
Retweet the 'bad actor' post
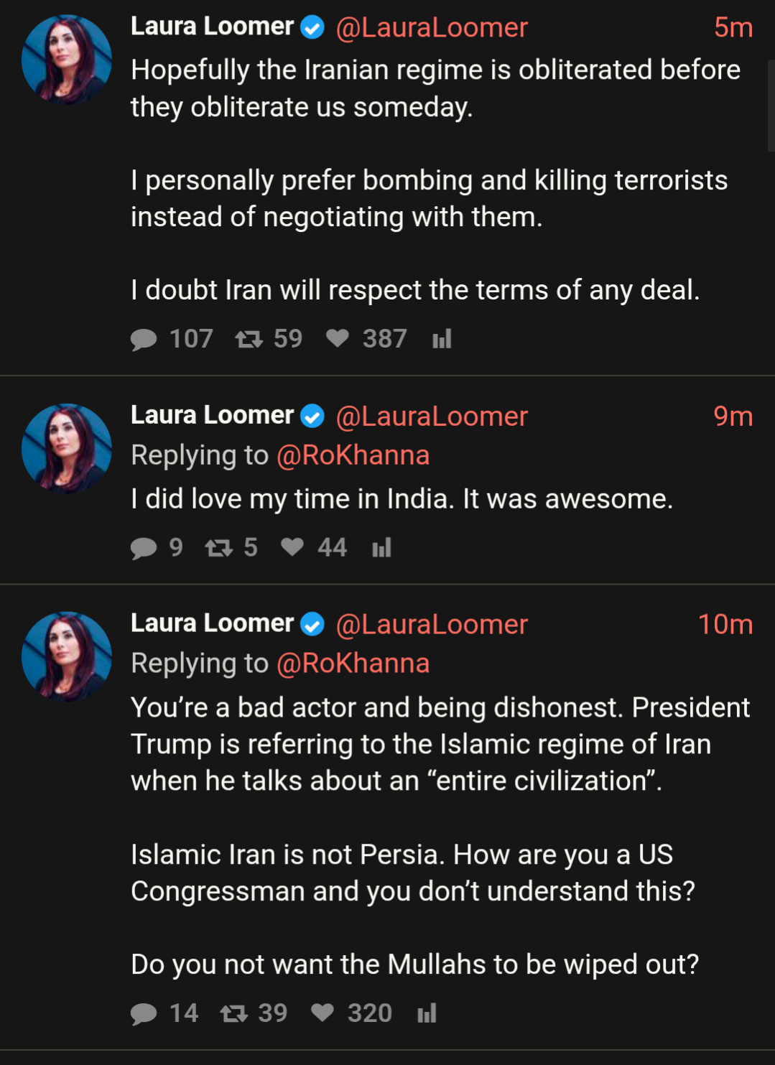(233, 1013)
